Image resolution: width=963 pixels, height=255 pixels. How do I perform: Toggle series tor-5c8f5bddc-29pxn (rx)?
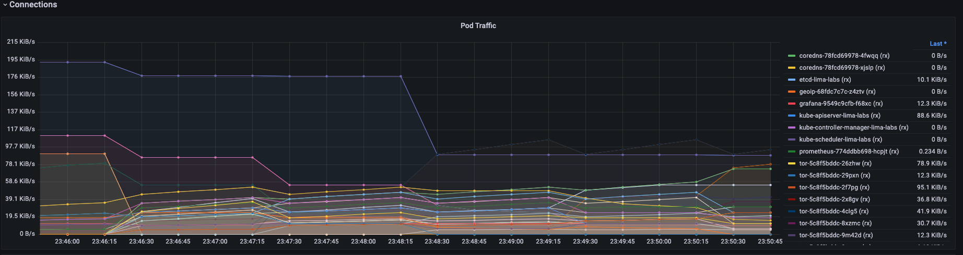coord(835,175)
